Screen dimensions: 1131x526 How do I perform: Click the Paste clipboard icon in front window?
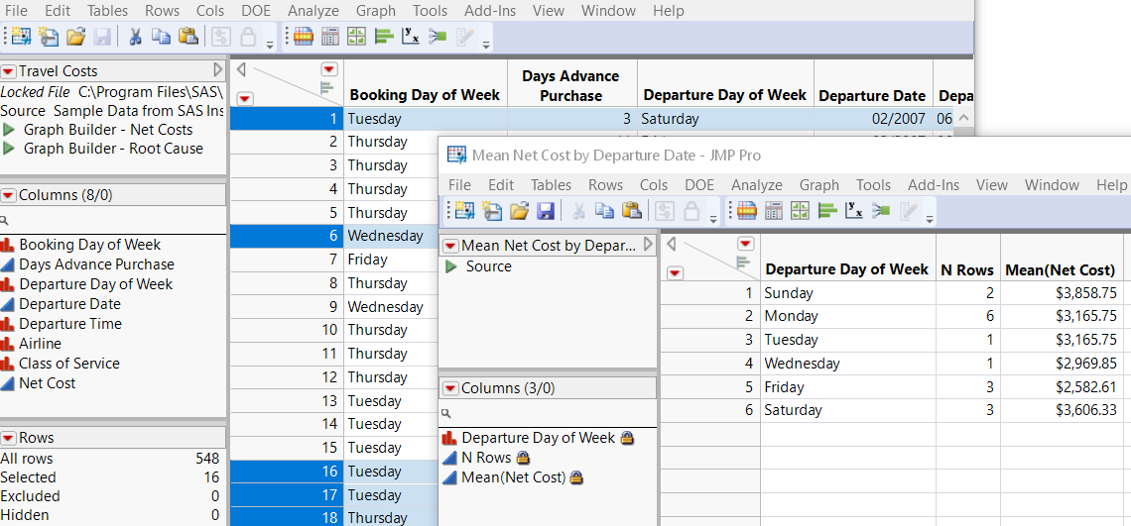pyautogui.click(x=631, y=210)
